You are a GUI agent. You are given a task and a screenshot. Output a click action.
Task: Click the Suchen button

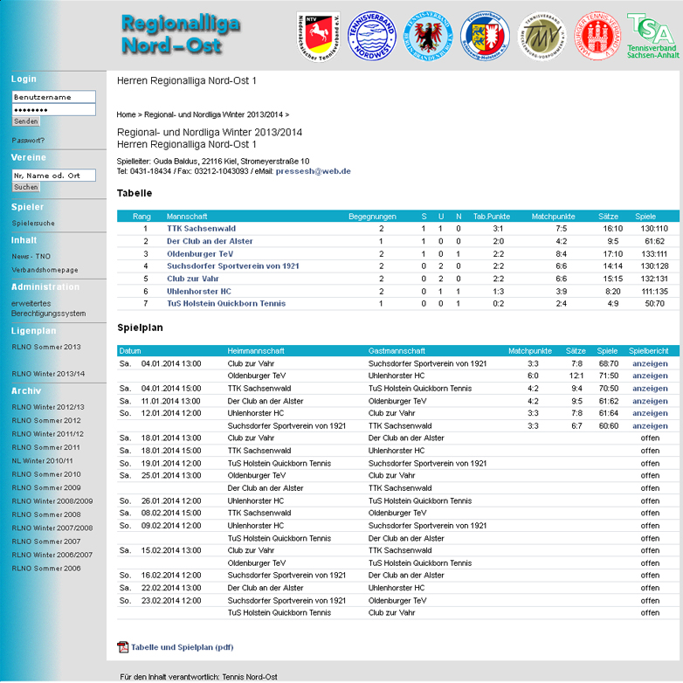tap(25, 187)
